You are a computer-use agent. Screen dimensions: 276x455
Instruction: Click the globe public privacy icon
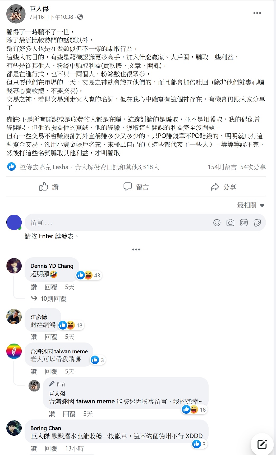80,17
